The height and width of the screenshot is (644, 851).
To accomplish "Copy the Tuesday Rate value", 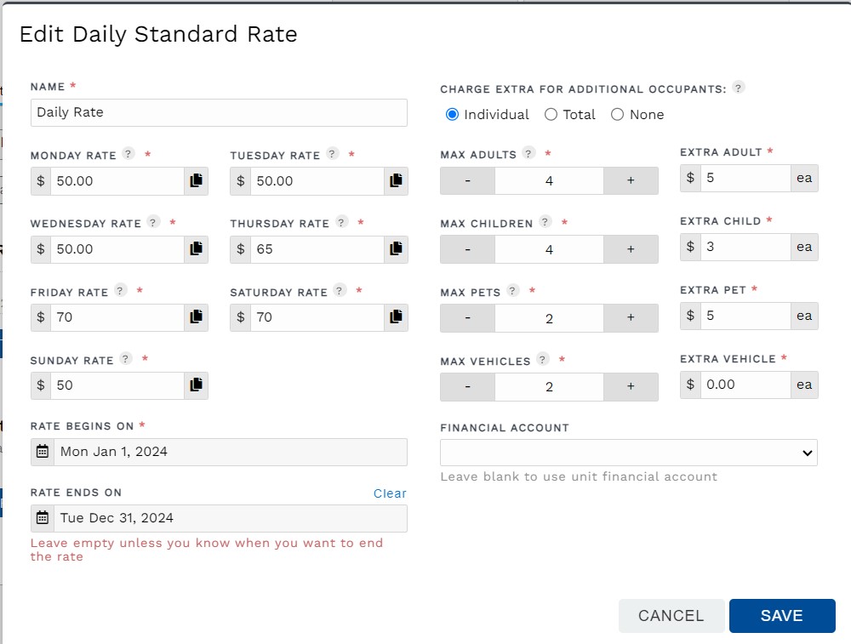I will coord(396,180).
